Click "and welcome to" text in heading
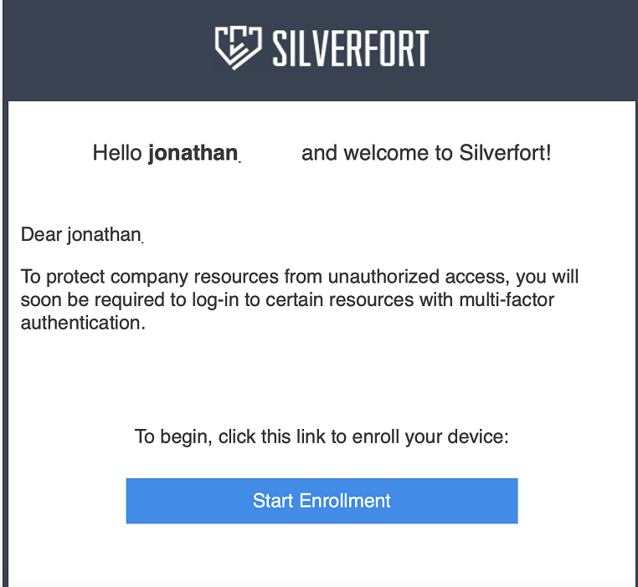This screenshot has width=638, height=587. [x=378, y=153]
